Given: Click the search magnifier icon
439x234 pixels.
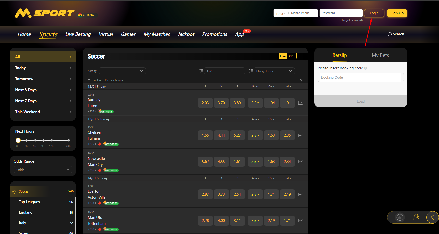Looking at the screenshot, I should [x=390, y=34].
